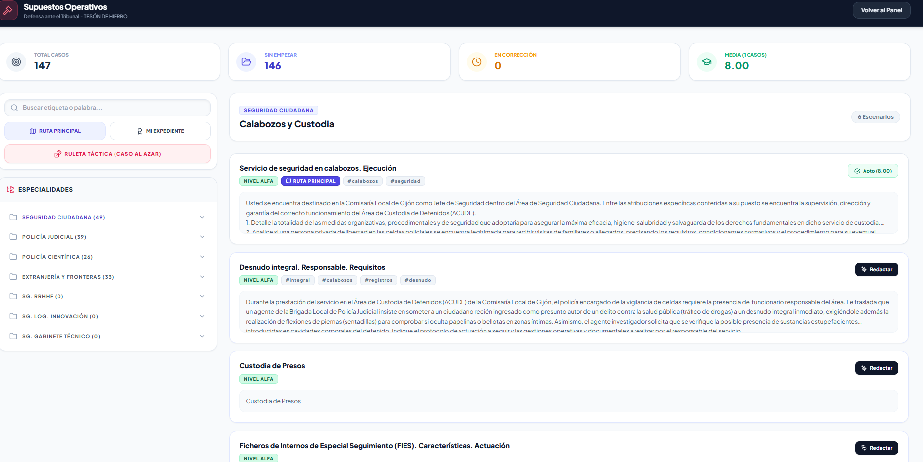
Task: Go back with Volver al Panel
Action: pyautogui.click(x=881, y=10)
